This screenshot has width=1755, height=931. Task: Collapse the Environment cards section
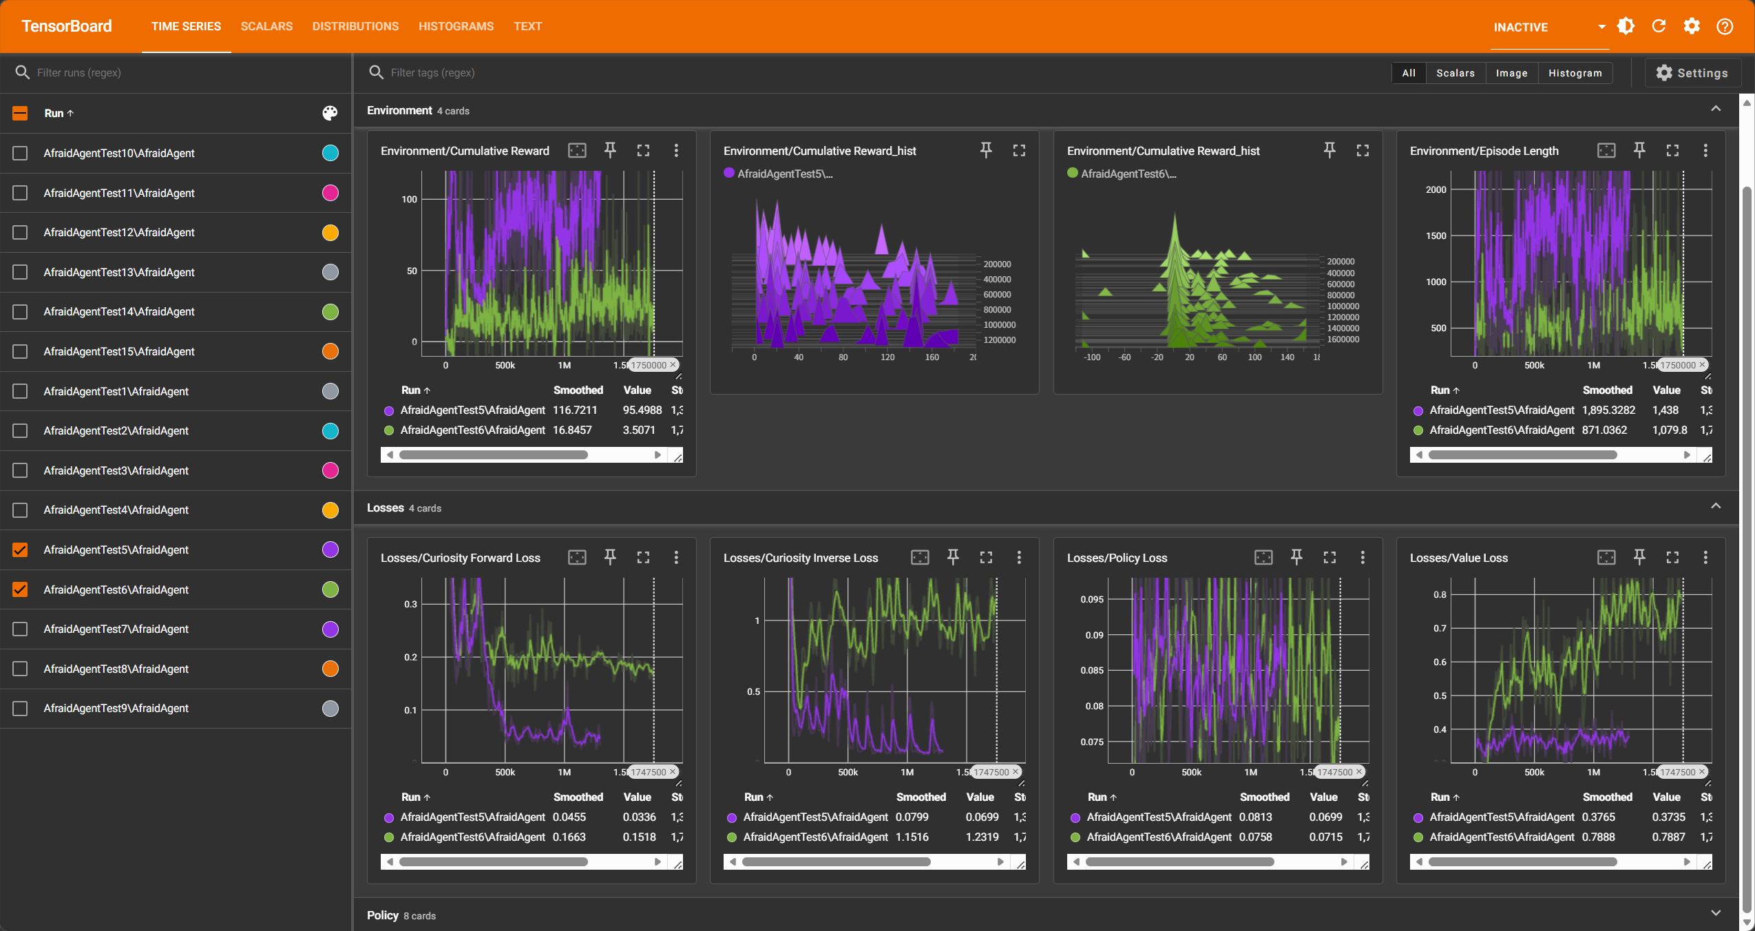pyautogui.click(x=1715, y=109)
